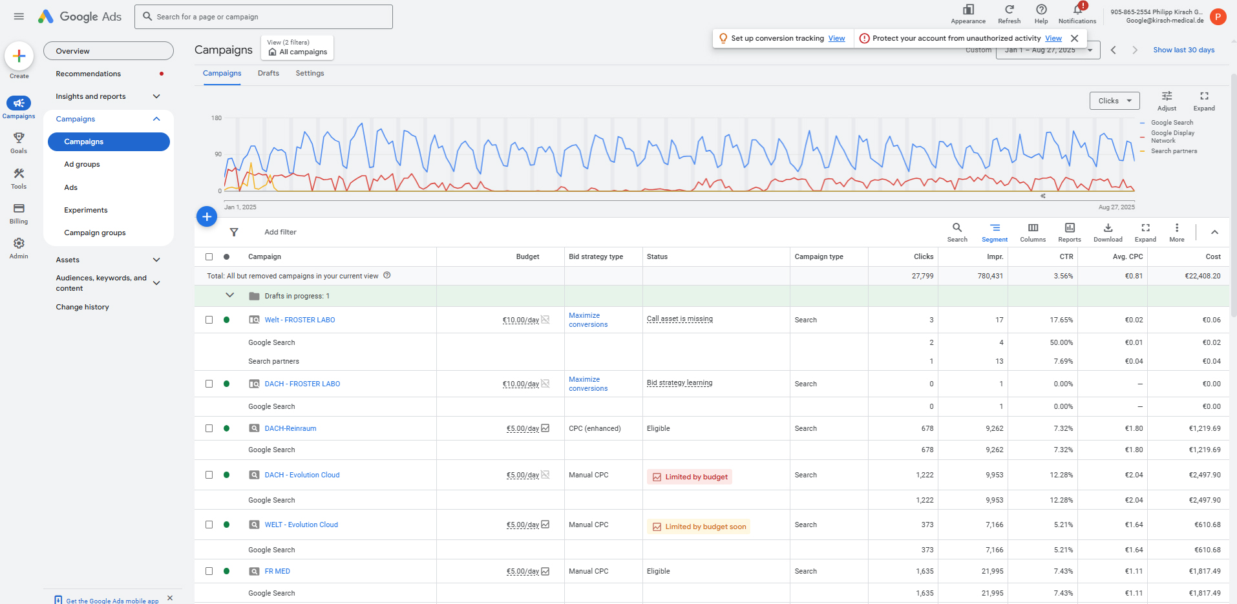This screenshot has height=604, width=1237.
Task: Click the campaign search input field
Action: point(264,17)
